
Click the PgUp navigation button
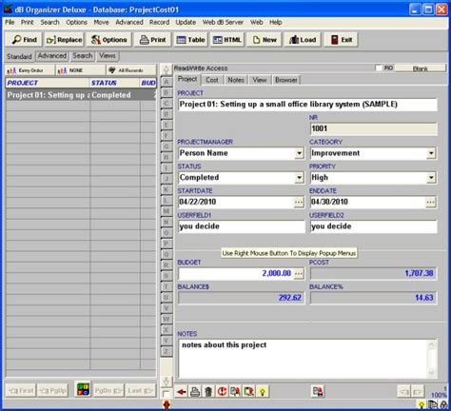[52, 391]
